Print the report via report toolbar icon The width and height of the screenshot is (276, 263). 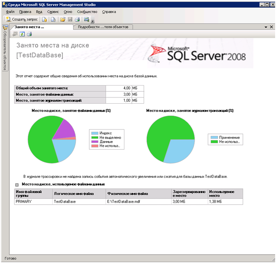coord(29,34)
